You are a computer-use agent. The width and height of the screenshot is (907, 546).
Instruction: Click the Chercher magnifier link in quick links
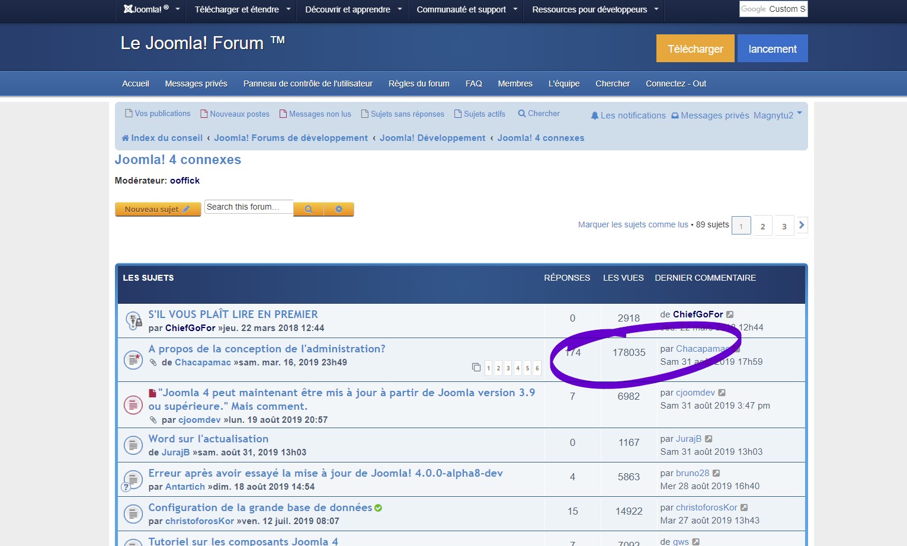click(x=539, y=113)
